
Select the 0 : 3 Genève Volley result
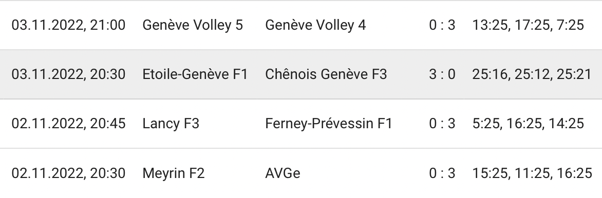point(442,25)
